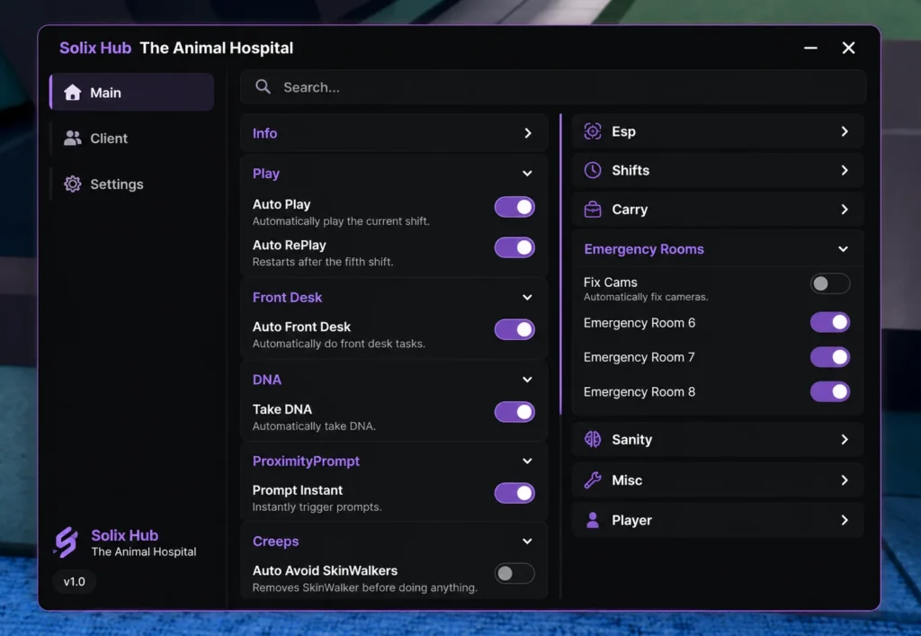921x636 pixels.
Task: Disable Emergency Room 8 switch
Action: click(830, 391)
